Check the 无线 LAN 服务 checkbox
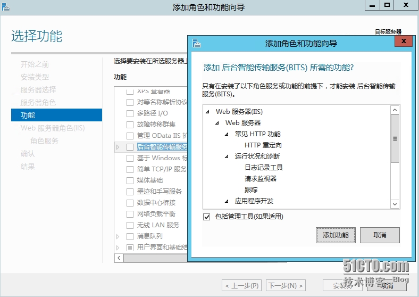Screen dimensions: 419x297 [130, 225]
